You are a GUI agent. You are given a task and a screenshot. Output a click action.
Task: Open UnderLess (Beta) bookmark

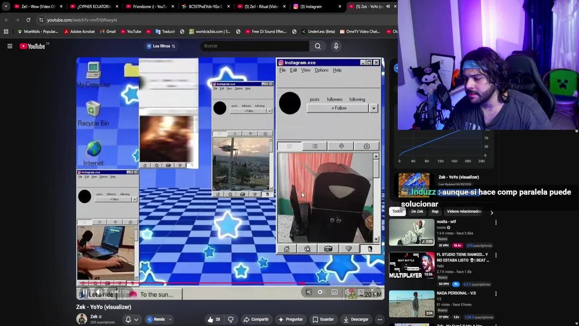pyautogui.click(x=318, y=32)
